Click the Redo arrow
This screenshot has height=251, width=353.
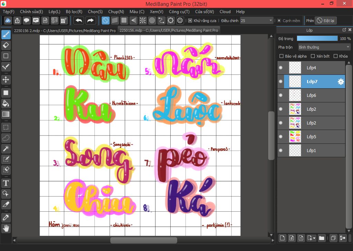click(x=90, y=21)
